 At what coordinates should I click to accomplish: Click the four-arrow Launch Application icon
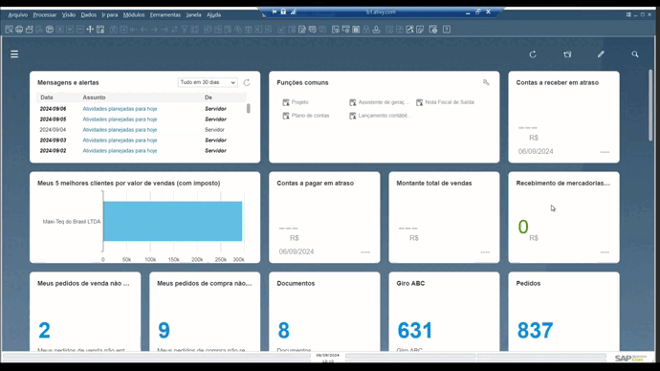point(90,30)
